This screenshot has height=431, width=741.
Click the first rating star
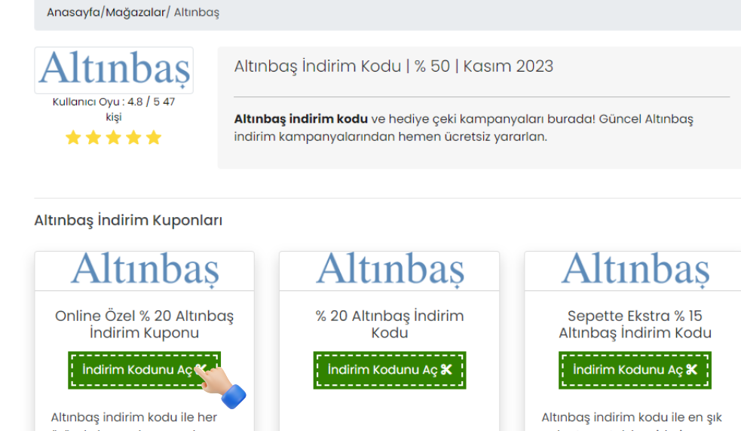[x=73, y=138]
